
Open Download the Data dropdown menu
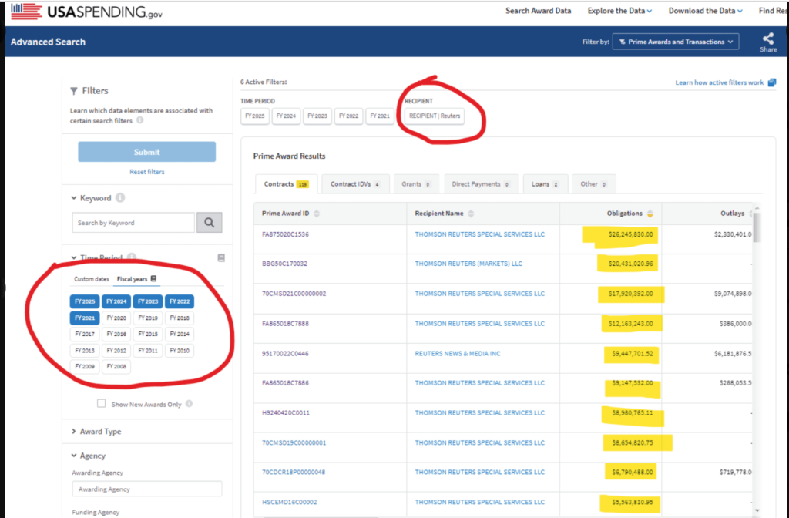click(705, 11)
